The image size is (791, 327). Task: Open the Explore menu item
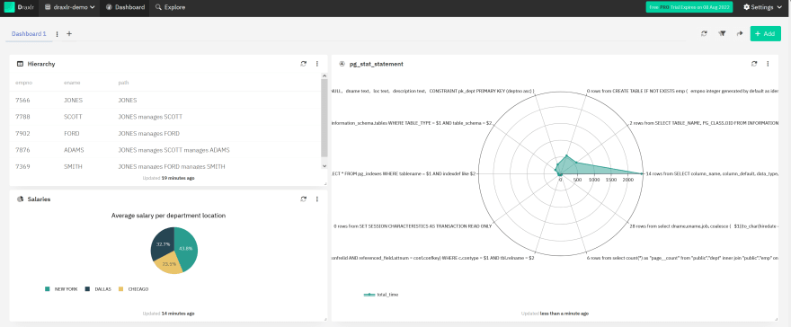coord(170,7)
